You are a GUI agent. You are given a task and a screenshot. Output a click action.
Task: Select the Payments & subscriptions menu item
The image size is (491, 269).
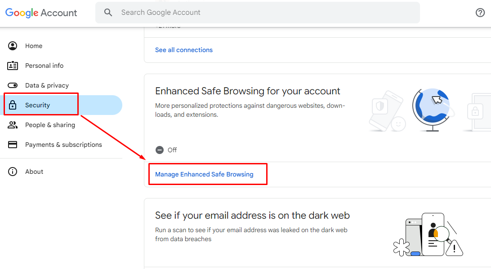coord(62,144)
